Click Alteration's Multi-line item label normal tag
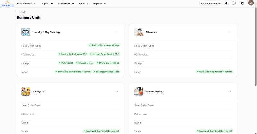257x134 pixels. click(214, 72)
